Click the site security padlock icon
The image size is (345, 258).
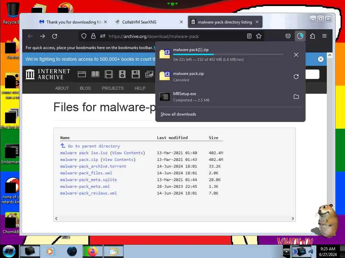point(93,36)
